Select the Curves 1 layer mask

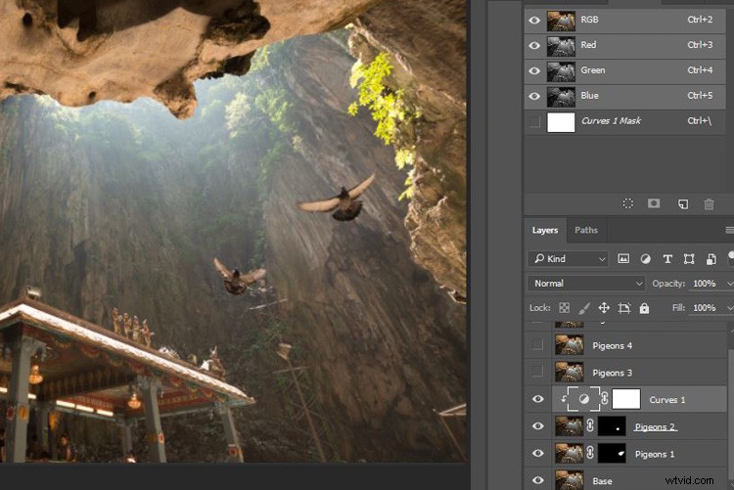click(626, 399)
